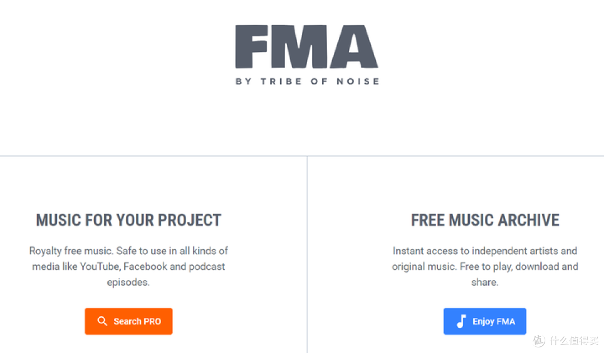Click the word episodes under the royalty free text
604x353 pixels.
pyautogui.click(x=128, y=282)
